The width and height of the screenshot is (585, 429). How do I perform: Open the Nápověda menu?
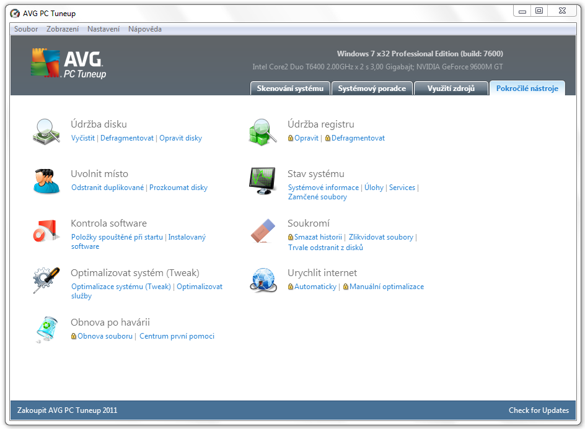145,29
